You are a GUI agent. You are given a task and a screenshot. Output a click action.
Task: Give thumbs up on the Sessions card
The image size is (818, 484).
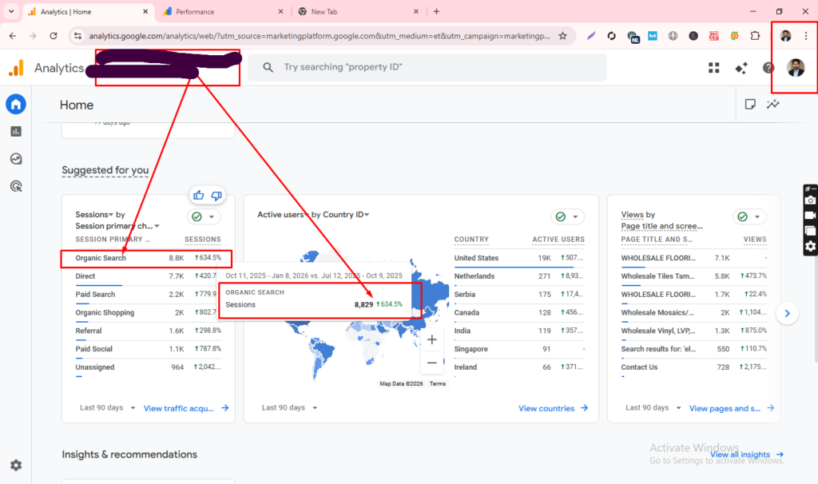pos(198,195)
